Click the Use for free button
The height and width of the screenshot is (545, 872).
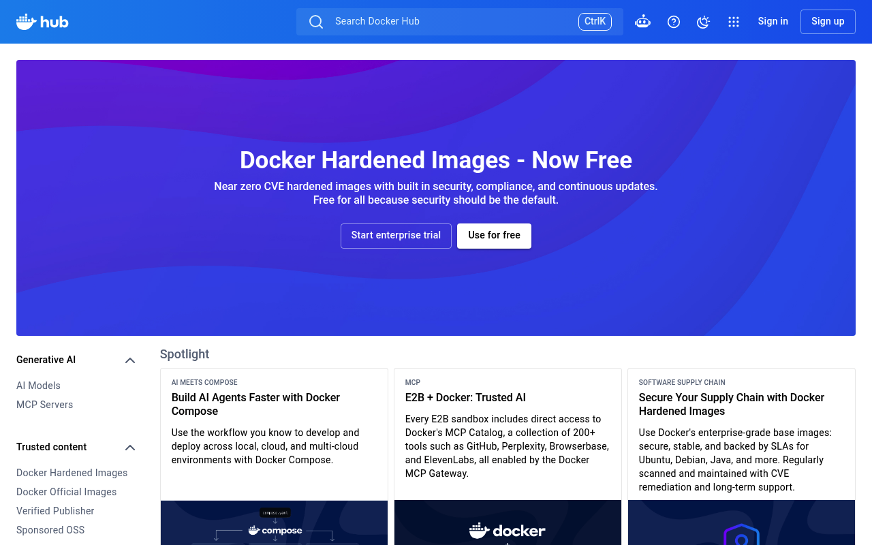[494, 236]
